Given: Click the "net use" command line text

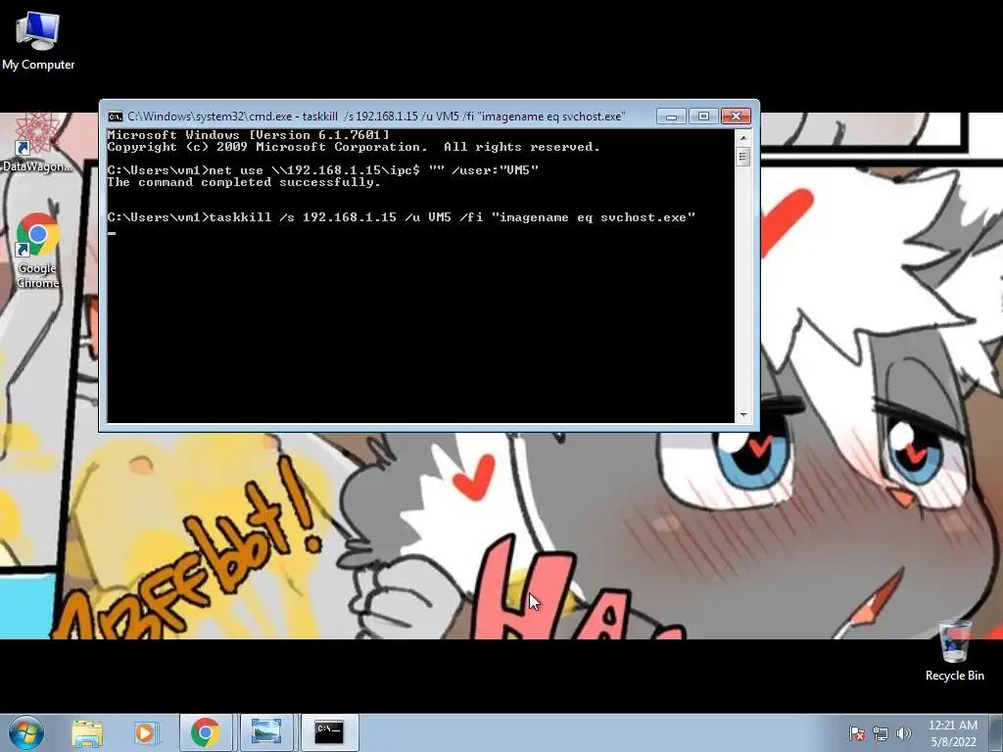Looking at the screenshot, I should click(x=323, y=170).
